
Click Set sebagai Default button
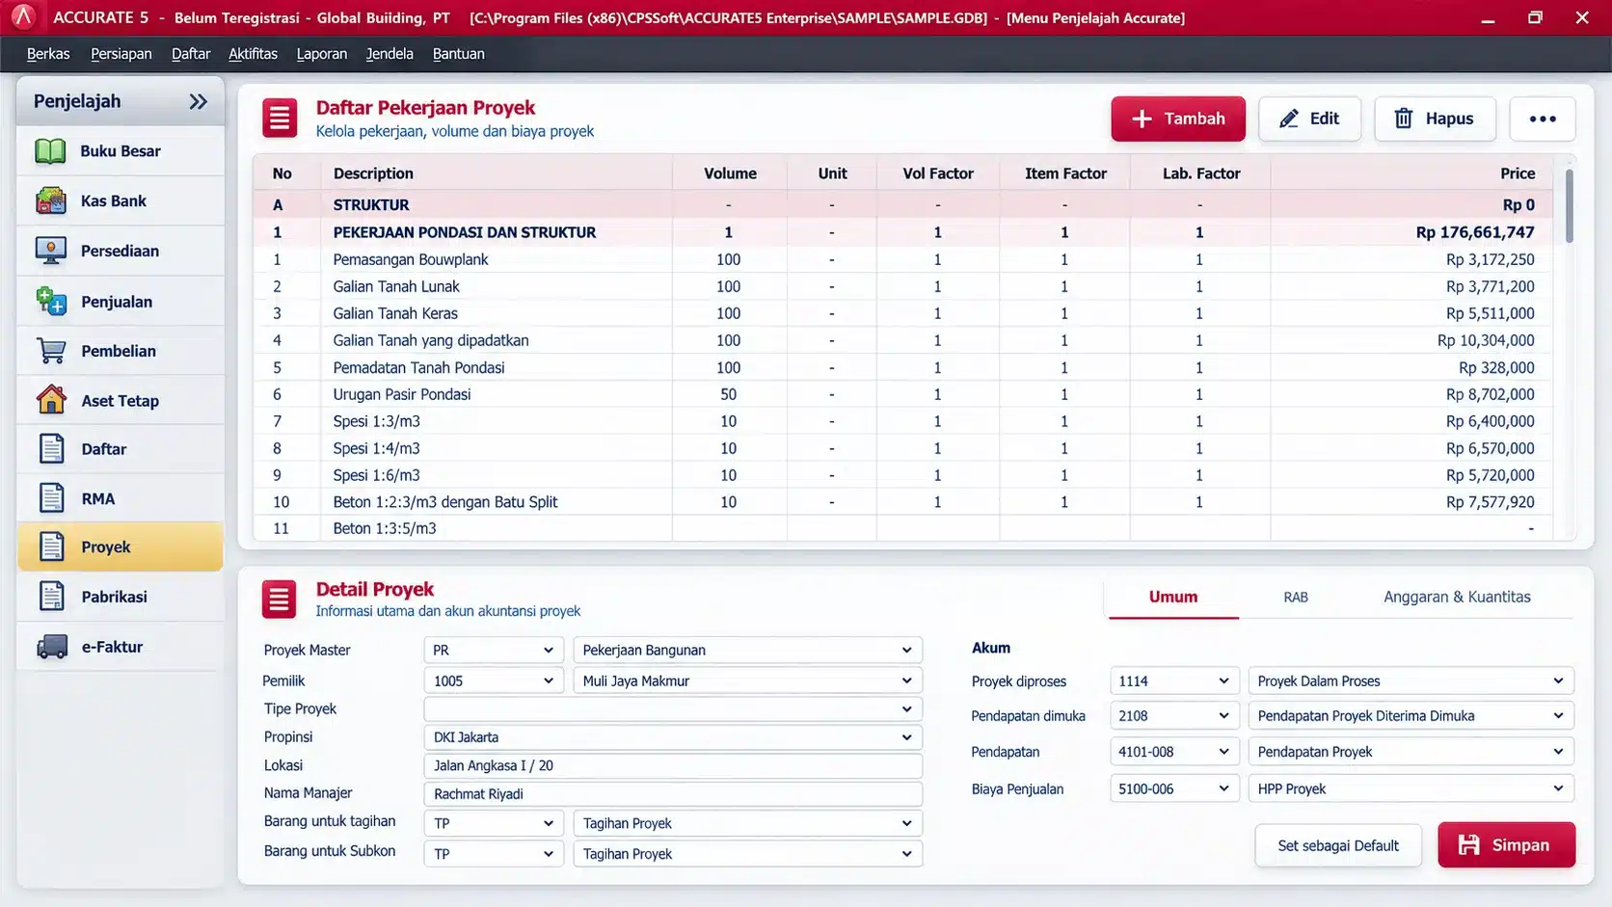1338,845
